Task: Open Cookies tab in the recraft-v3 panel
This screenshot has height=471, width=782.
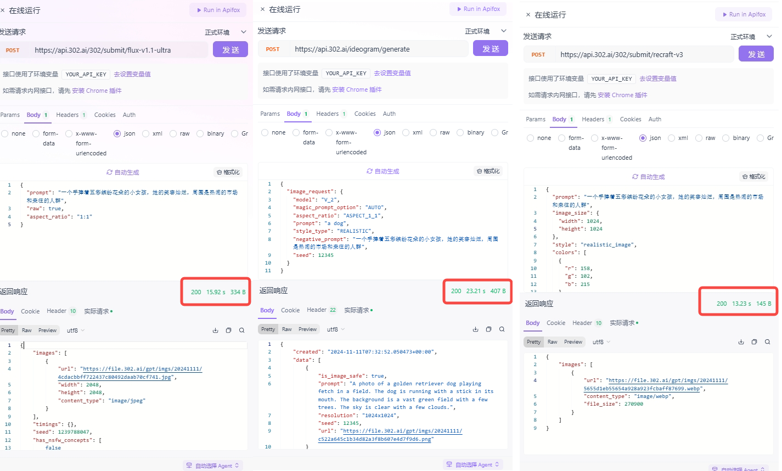Action: pos(631,119)
